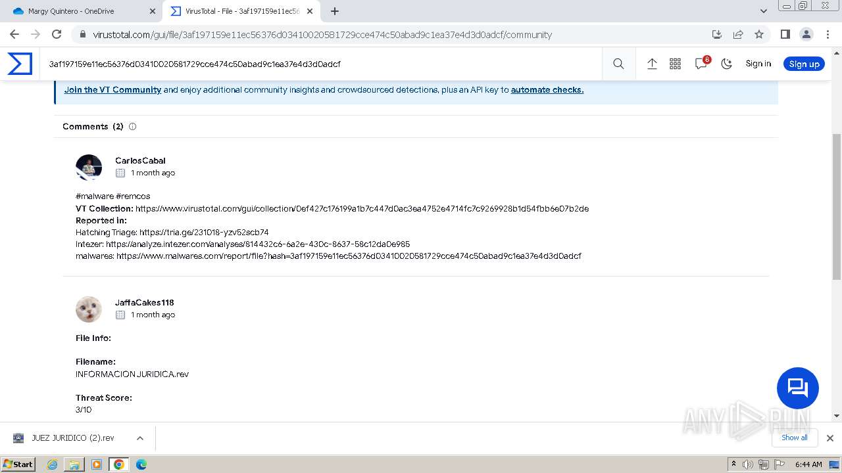Close the downloads bar
Image resolution: width=842 pixels, height=473 pixels.
[x=830, y=438]
